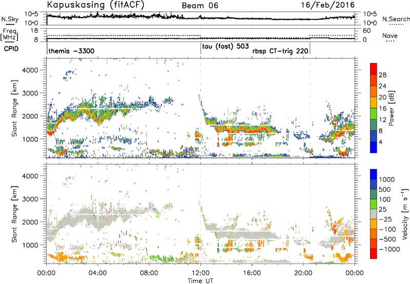Image resolution: width=410 pixels, height=284 pixels.
Task: Click the dashed 20:30 marker in velocity panel
Action: coord(310,213)
